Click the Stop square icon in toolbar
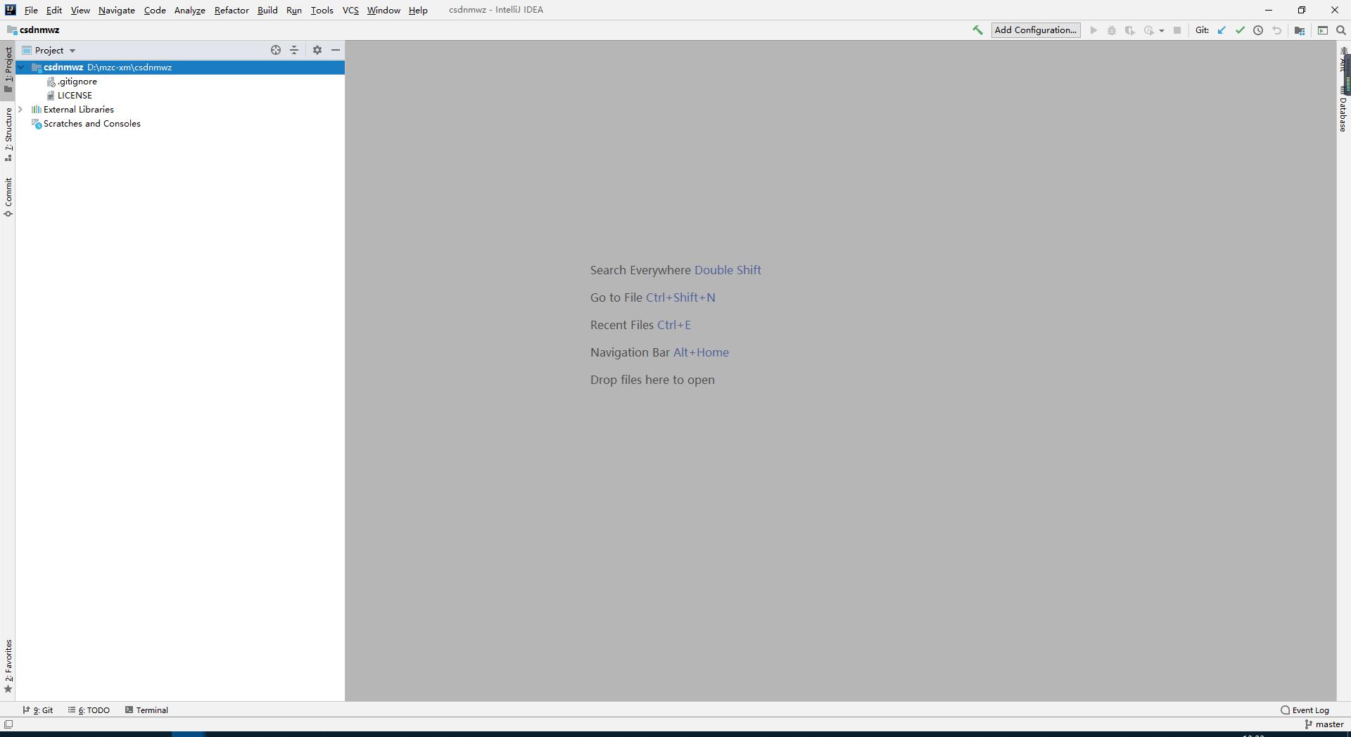 click(x=1177, y=30)
